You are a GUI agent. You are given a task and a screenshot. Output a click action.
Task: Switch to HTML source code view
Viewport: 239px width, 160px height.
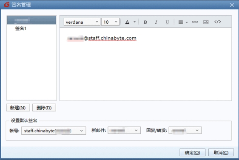click(217, 22)
